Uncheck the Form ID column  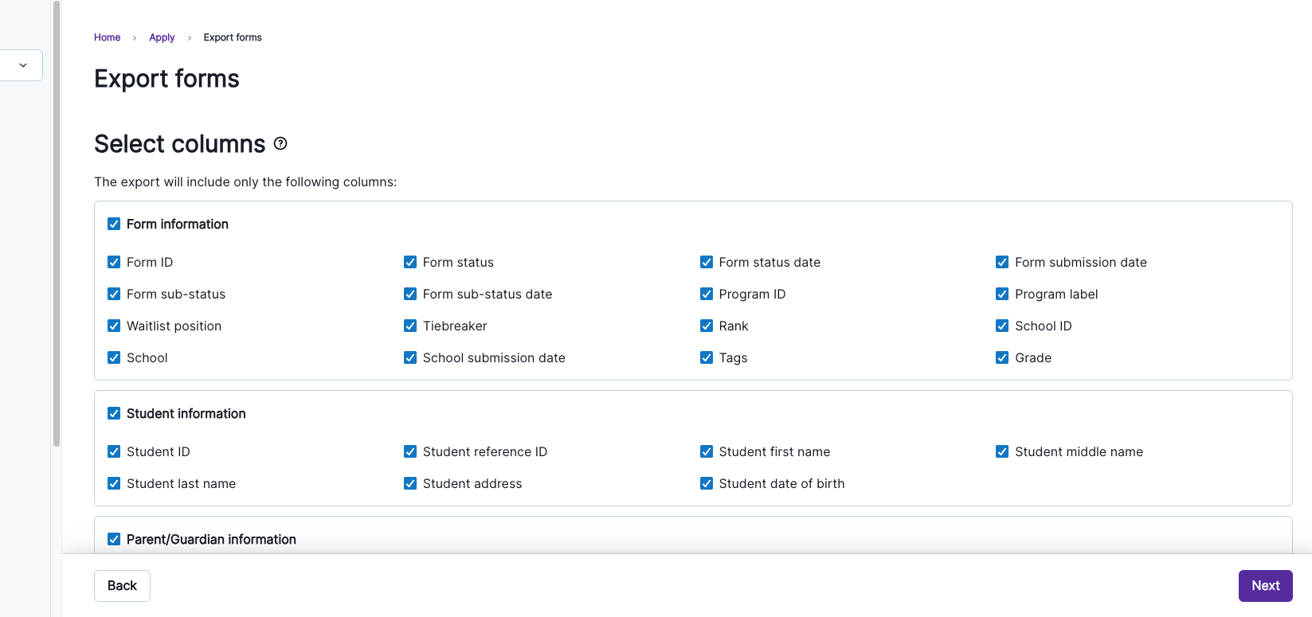click(114, 263)
